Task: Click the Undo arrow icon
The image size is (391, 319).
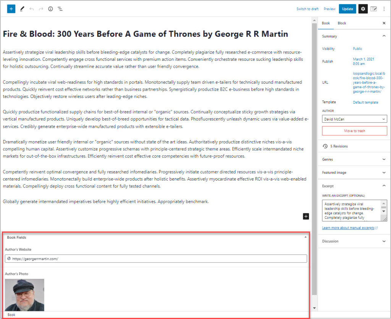Action: click(32, 9)
